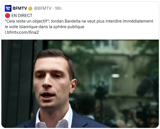This screenshot has height=129, width=160.
Task: Open the tweet's attached photo
Action: [80, 84]
